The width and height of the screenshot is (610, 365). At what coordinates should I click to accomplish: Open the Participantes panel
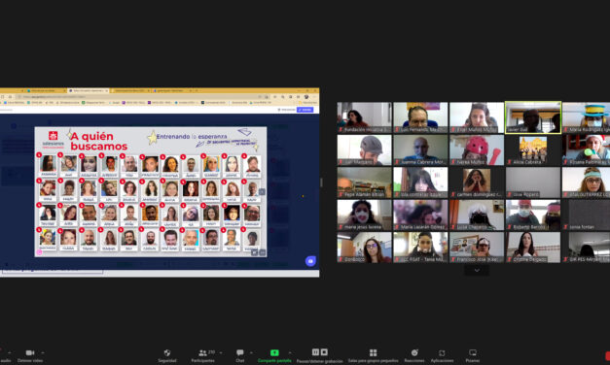click(202, 355)
